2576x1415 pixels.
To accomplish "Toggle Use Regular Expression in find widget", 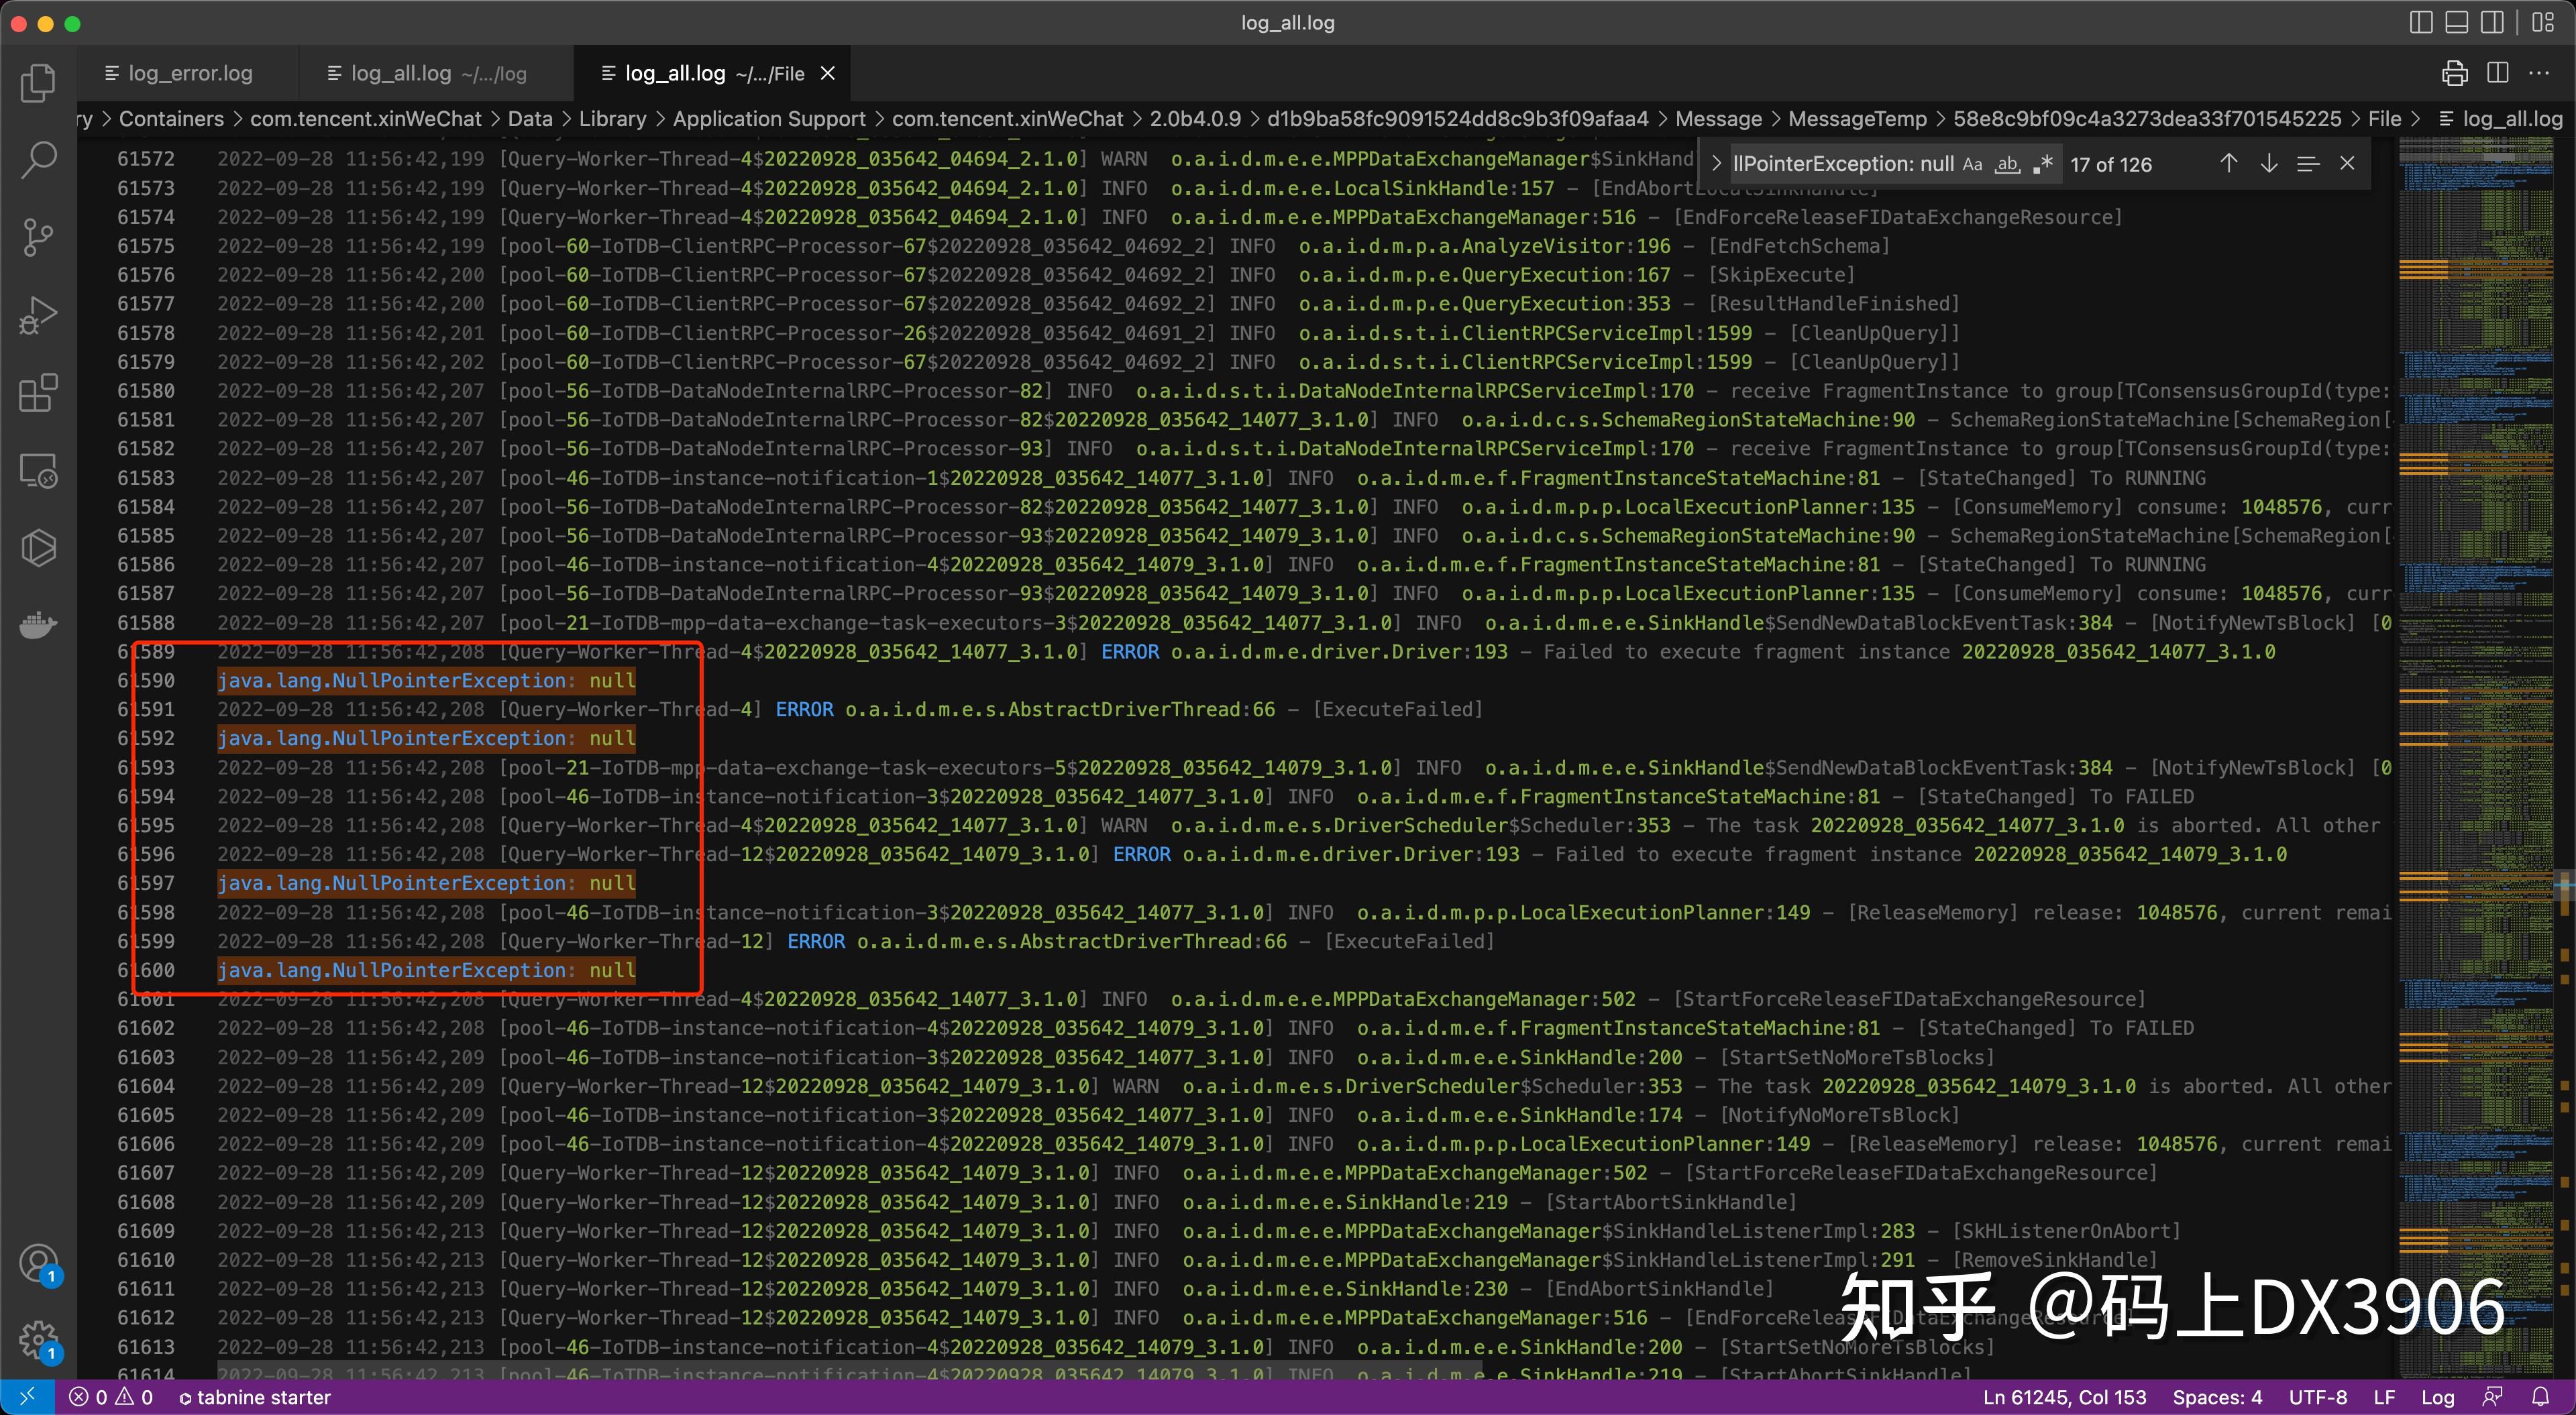I will coord(2043,165).
